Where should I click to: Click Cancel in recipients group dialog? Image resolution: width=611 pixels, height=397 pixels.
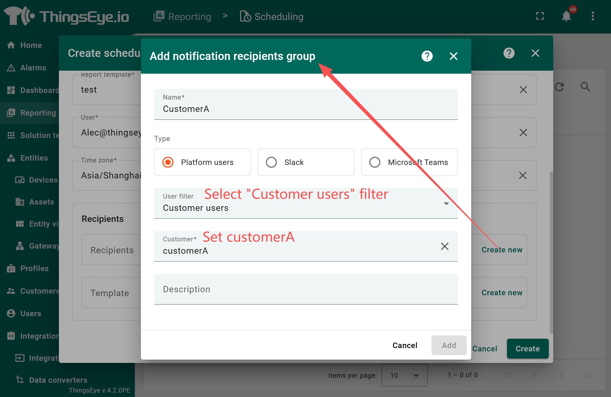(405, 345)
